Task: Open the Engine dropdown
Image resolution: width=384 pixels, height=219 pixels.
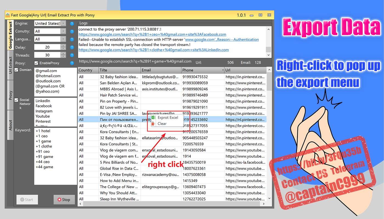Action: tap(64, 23)
